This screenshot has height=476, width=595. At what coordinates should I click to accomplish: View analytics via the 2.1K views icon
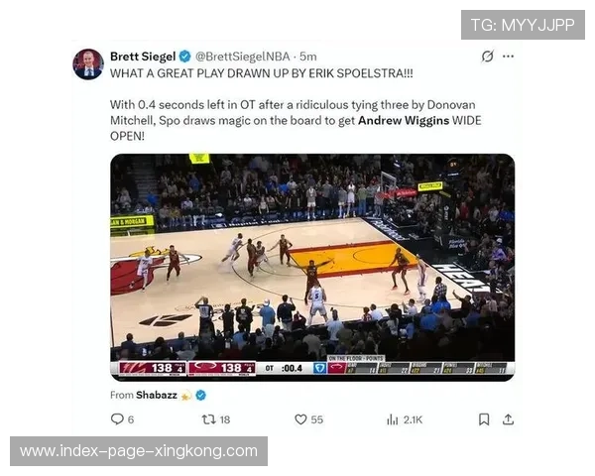coord(393,419)
